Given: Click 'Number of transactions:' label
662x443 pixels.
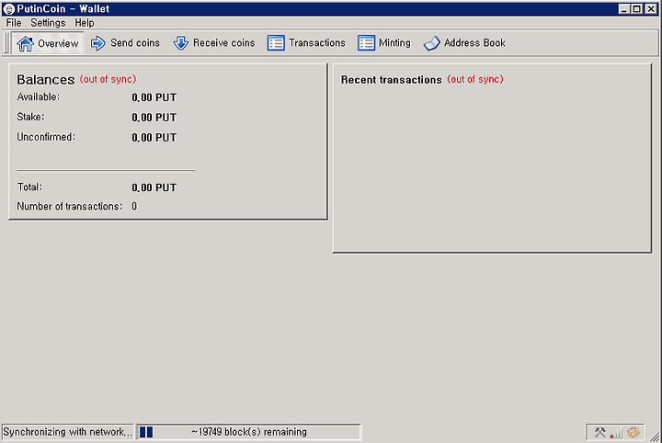Looking at the screenshot, I should tap(70, 206).
